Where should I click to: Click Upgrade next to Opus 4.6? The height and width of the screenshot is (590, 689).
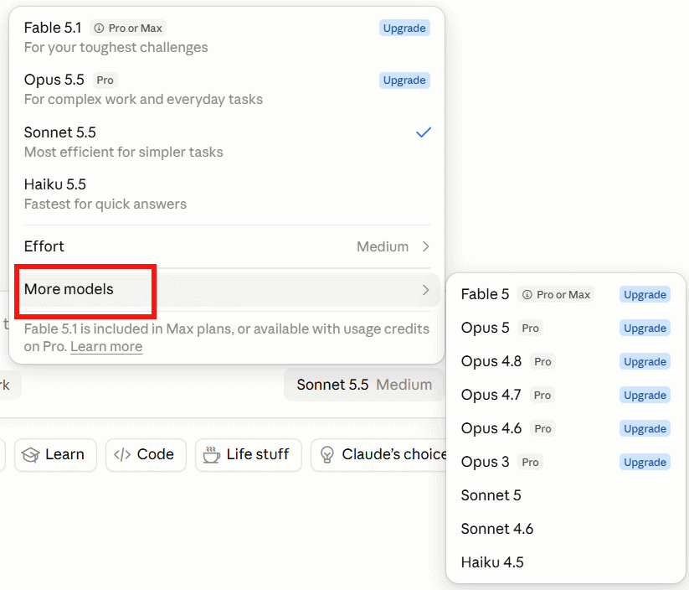pyautogui.click(x=645, y=428)
